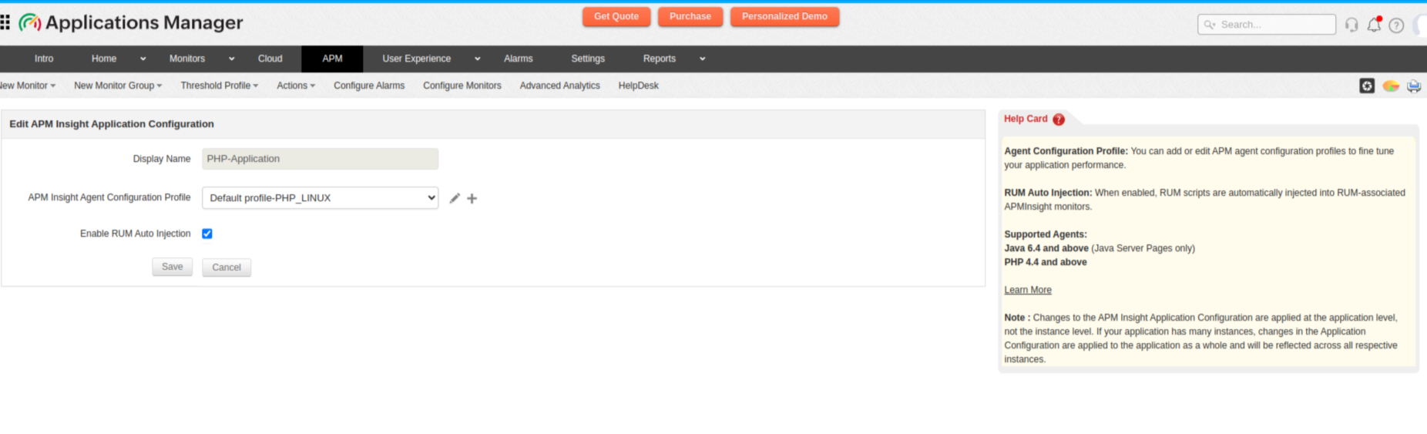Expand the Monitors menu arrow
Screen dimensions: 1427x434
232,59
